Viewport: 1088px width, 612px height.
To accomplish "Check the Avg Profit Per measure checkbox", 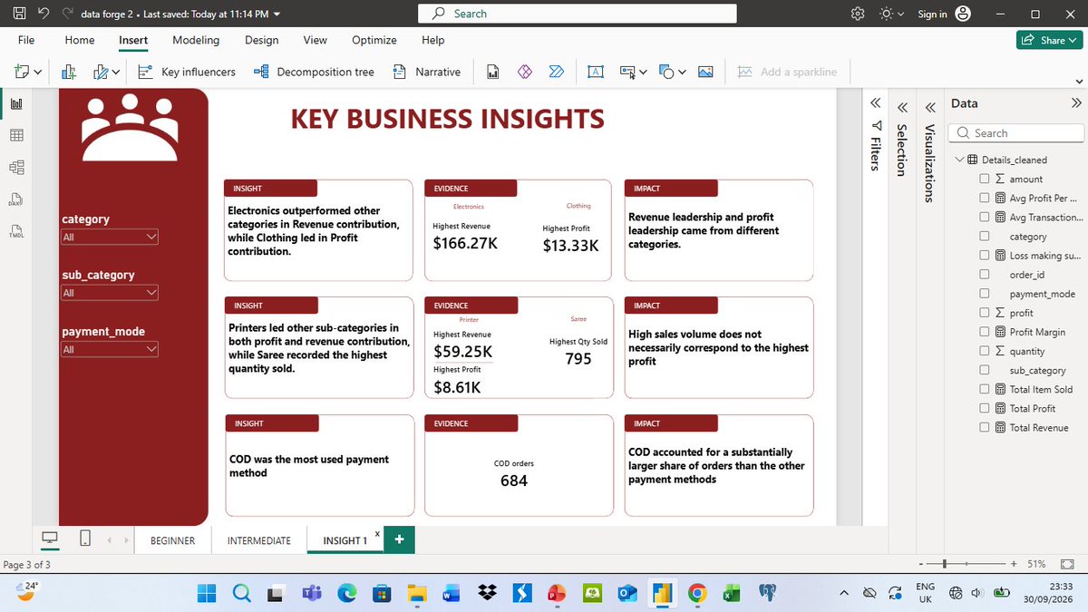I will point(984,199).
